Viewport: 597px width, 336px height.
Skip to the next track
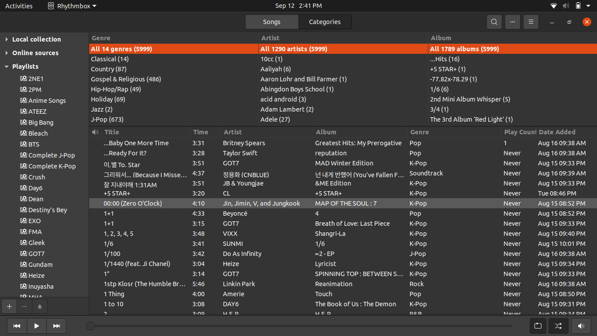tap(56, 326)
